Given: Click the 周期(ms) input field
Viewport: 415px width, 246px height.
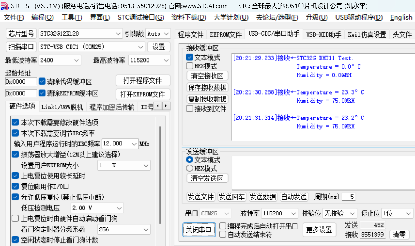Looking at the screenshot, I should [349, 197].
